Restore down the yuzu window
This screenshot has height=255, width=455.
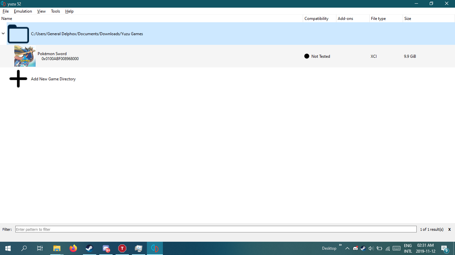click(431, 4)
